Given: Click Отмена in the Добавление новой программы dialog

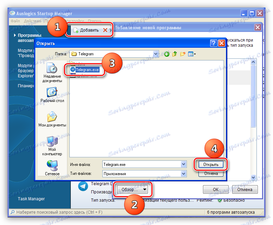Looking at the screenshot, I should click(x=244, y=190).
